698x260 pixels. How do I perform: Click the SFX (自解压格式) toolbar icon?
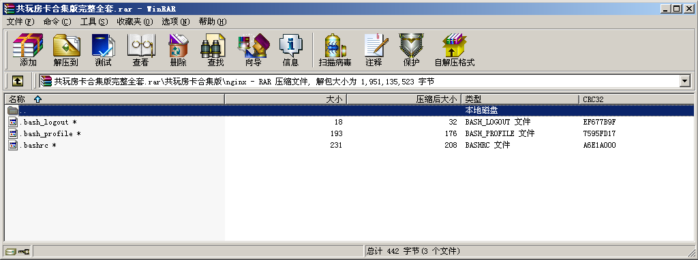(x=455, y=50)
